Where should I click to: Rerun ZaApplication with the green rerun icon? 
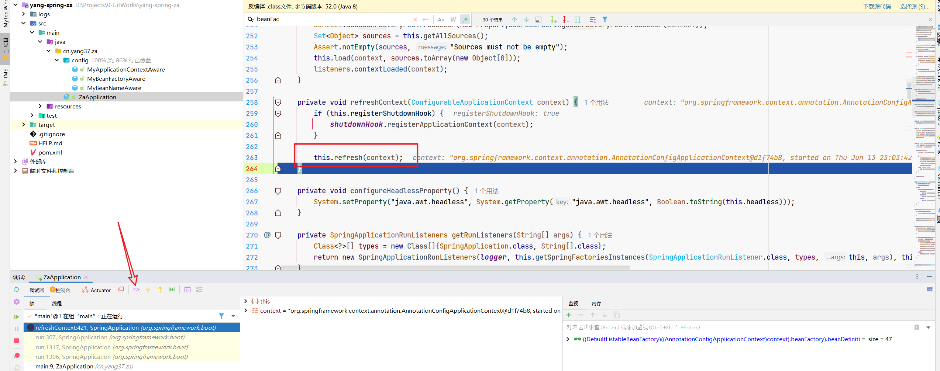click(16, 289)
